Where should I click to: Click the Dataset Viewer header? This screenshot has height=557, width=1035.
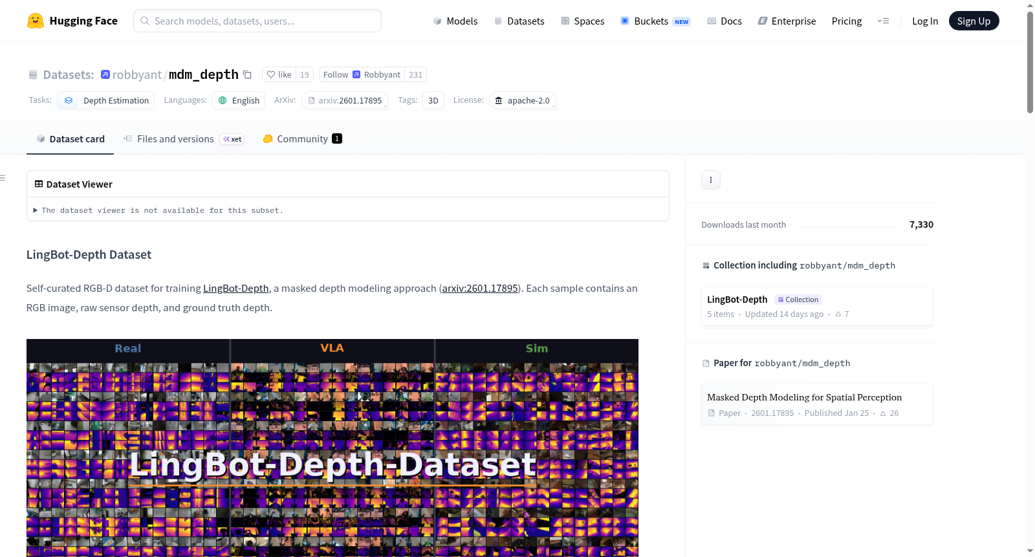pos(73,184)
